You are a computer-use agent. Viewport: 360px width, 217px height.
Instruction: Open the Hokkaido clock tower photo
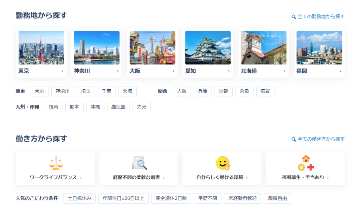(x=264, y=47)
